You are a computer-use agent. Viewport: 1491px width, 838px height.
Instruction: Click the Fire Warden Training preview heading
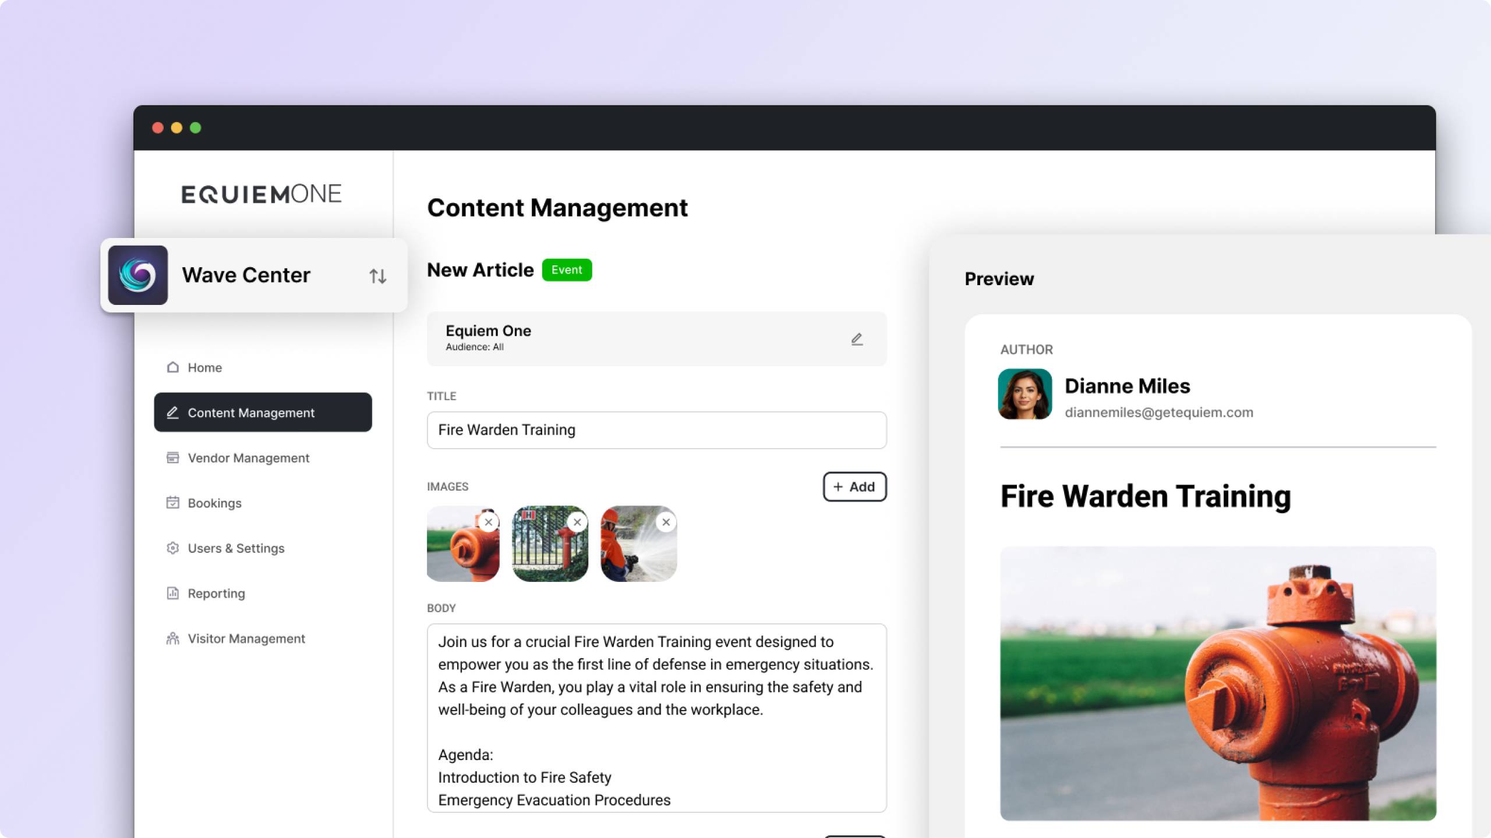1145,496
